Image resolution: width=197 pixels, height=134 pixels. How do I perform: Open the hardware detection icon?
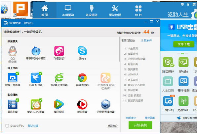pos(183,81)
